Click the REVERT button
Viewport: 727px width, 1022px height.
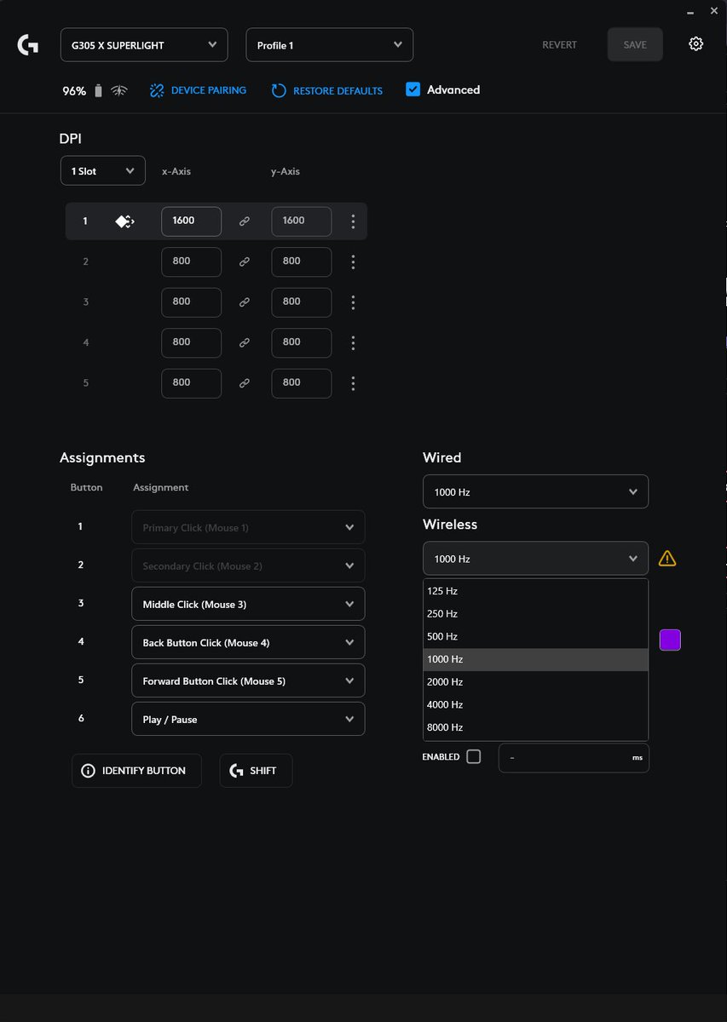[560, 45]
